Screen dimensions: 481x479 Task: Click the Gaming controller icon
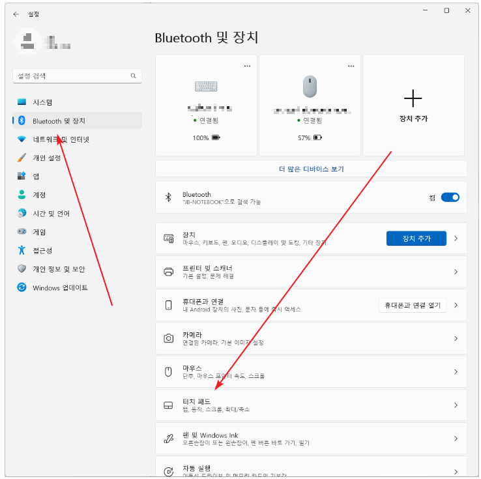(x=22, y=231)
